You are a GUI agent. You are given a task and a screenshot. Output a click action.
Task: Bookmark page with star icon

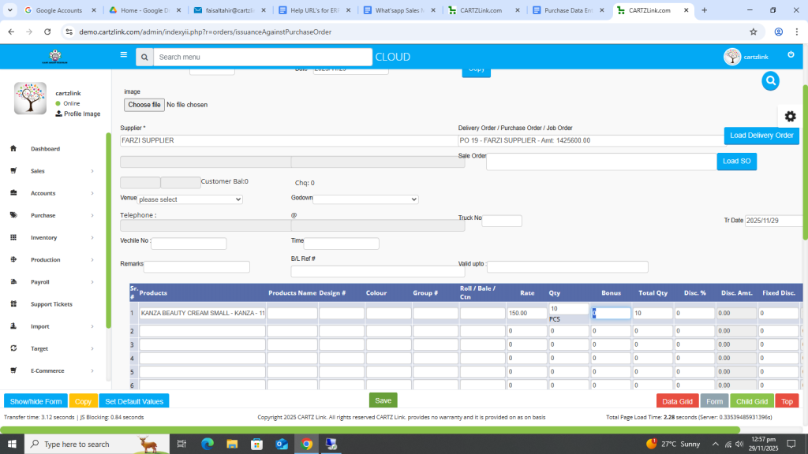click(x=754, y=32)
